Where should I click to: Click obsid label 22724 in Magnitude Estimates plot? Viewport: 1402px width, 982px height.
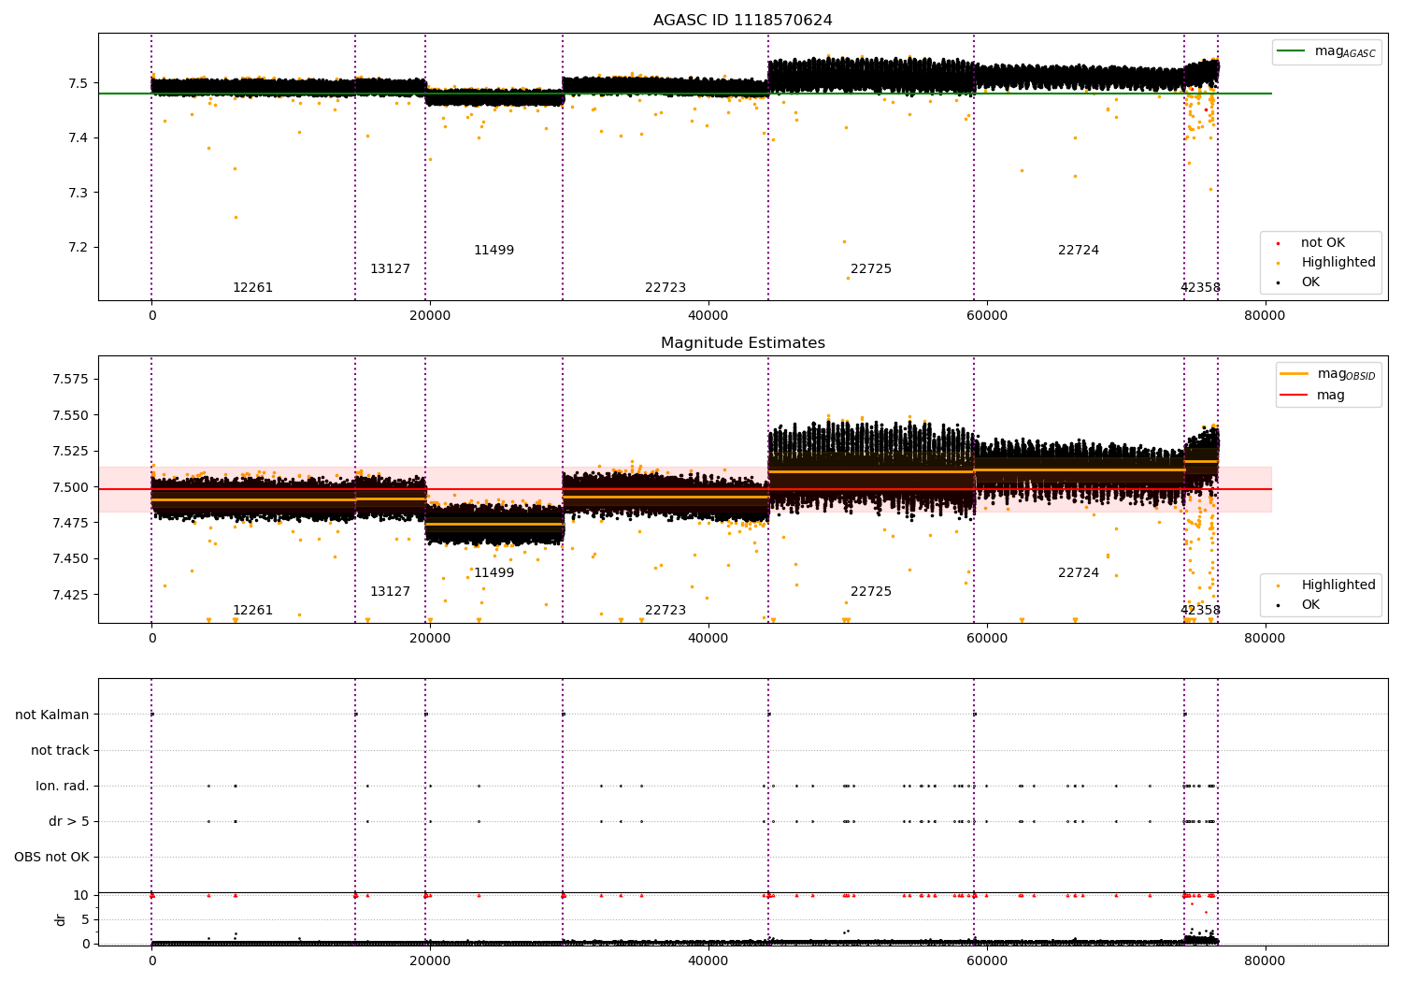point(1079,573)
